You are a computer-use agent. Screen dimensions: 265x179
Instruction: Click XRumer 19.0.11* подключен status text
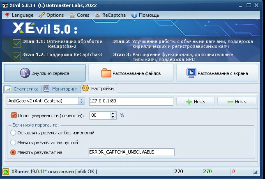tap(54, 172)
